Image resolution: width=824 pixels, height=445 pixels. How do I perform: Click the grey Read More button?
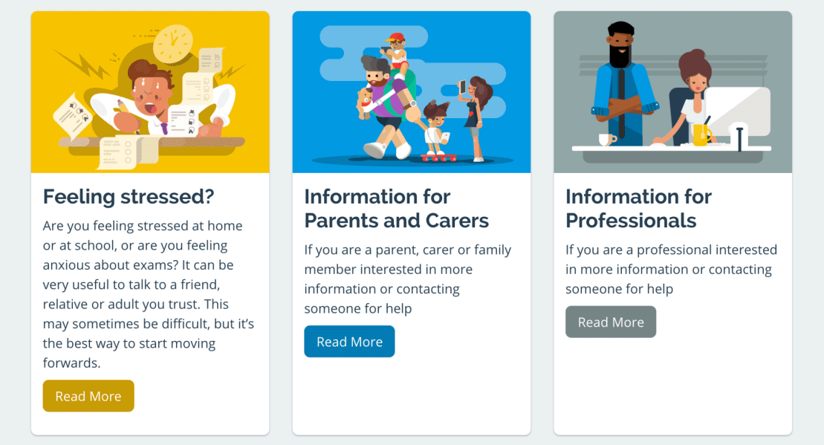tap(611, 322)
